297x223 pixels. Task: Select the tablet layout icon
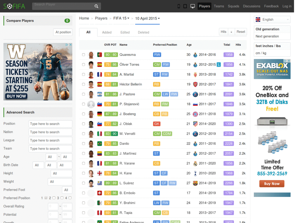coord(185,6)
